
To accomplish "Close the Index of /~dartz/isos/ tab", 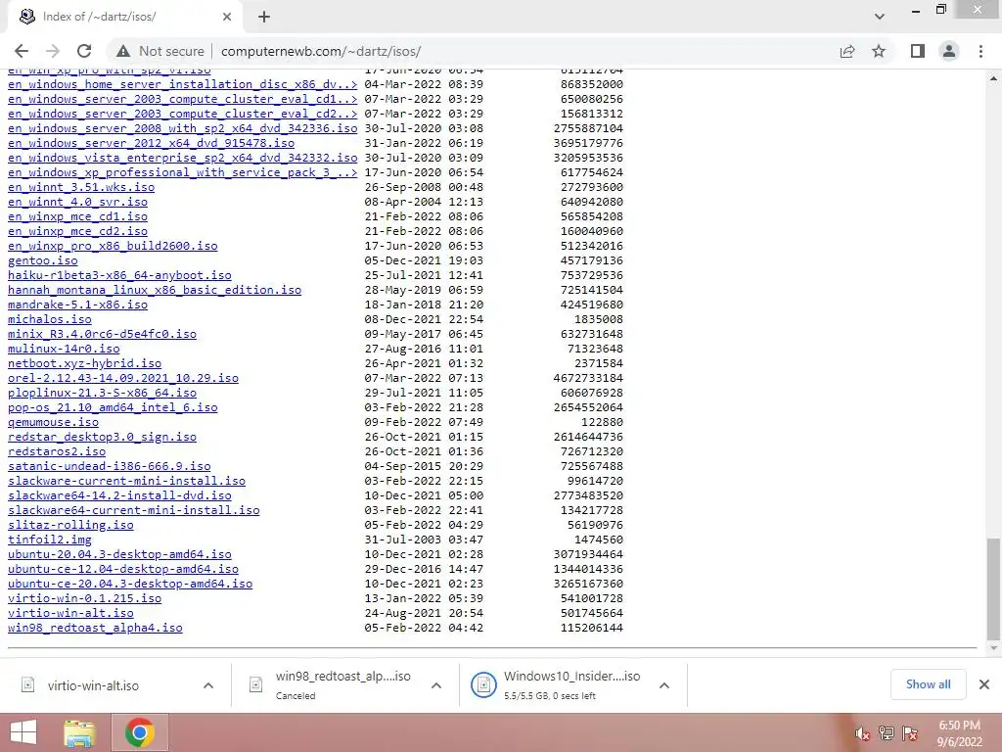I will [227, 17].
